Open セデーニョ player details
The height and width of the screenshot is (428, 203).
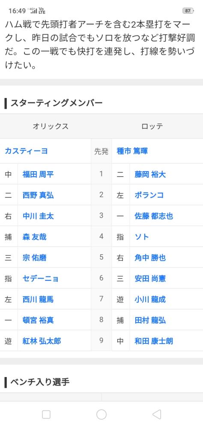pyautogui.click(x=40, y=279)
